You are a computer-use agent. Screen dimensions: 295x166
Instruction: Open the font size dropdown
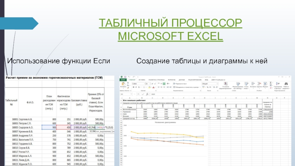(x=150, y=84)
